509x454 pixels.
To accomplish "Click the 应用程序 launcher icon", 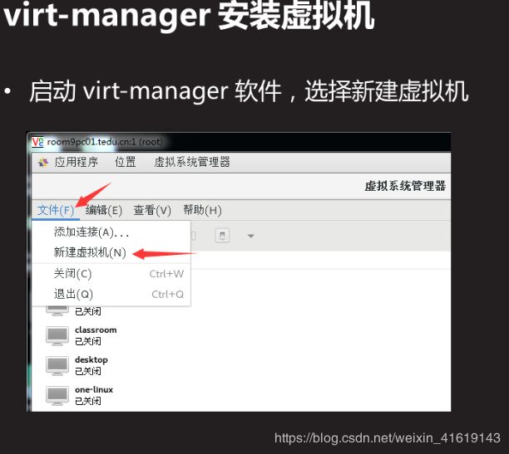I will [x=43, y=163].
